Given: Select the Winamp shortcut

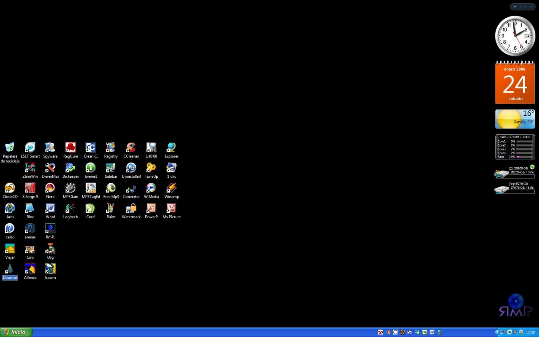Looking at the screenshot, I should tap(171, 188).
